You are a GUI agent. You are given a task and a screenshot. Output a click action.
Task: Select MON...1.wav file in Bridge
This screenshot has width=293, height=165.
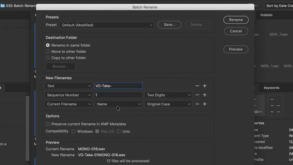(270, 66)
